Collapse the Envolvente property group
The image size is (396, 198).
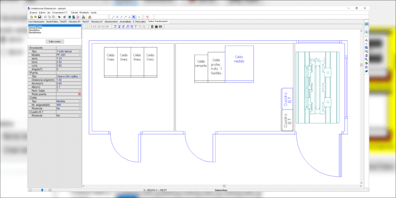[x=29, y=48]
